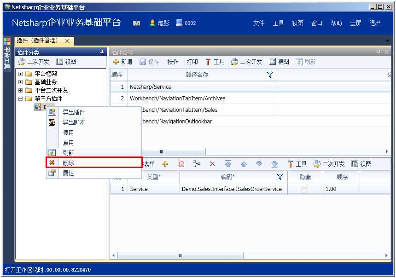Choose 导出插件 from the context menu
Screen dimensions: 396x278
click(93, 112)
